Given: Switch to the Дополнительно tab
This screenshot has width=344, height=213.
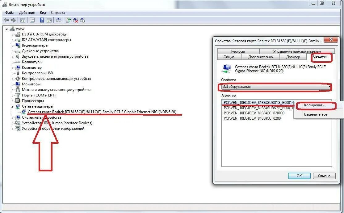Looking at the screenshot, I should tap(260, 57).
